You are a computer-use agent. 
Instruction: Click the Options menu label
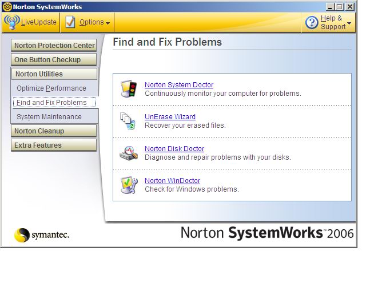point(91,22)
